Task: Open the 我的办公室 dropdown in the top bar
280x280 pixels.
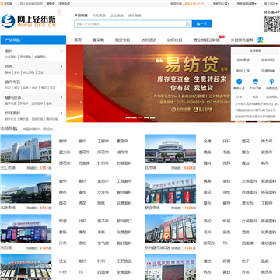Action: click(221, 4)
